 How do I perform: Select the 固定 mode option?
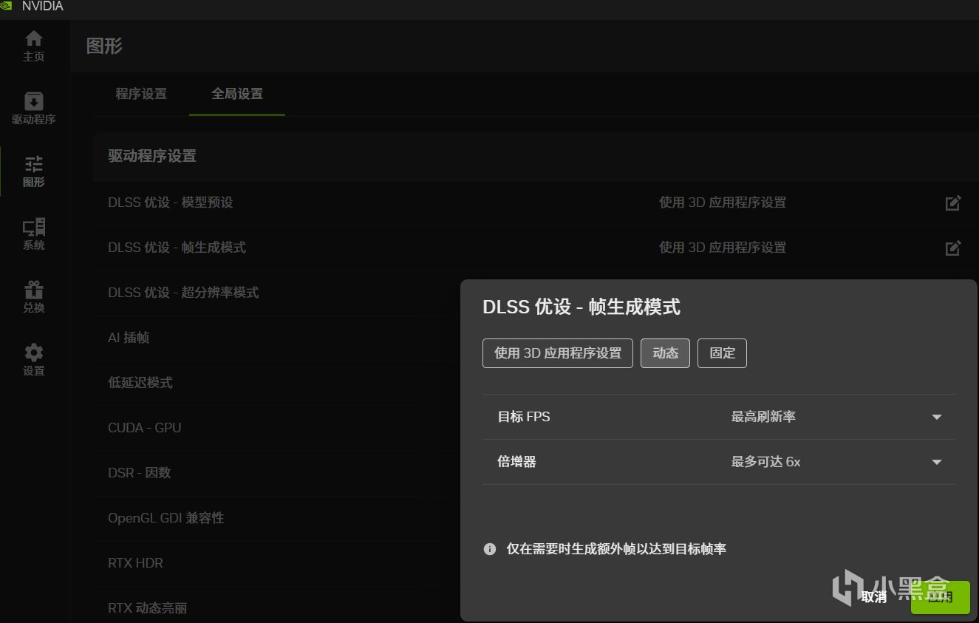pyautogui.click(x=723, y=353)
